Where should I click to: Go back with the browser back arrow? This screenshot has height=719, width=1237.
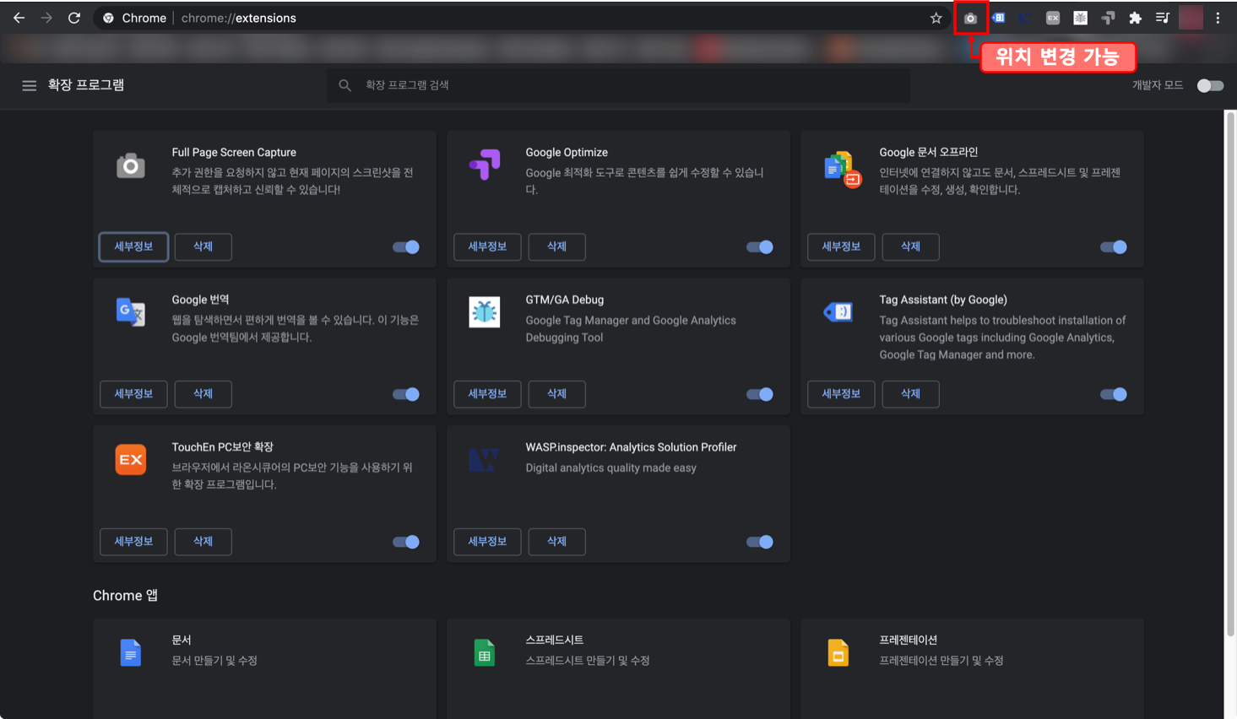(x=19, y=18)
